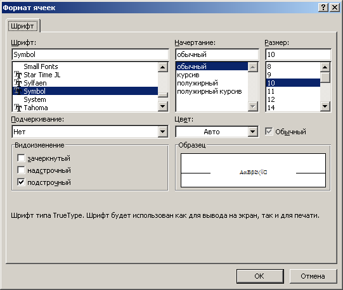Click the size list scroll down arrow
Image resolution: width=343 pixels, height=290 pixels.
point(325,106)
